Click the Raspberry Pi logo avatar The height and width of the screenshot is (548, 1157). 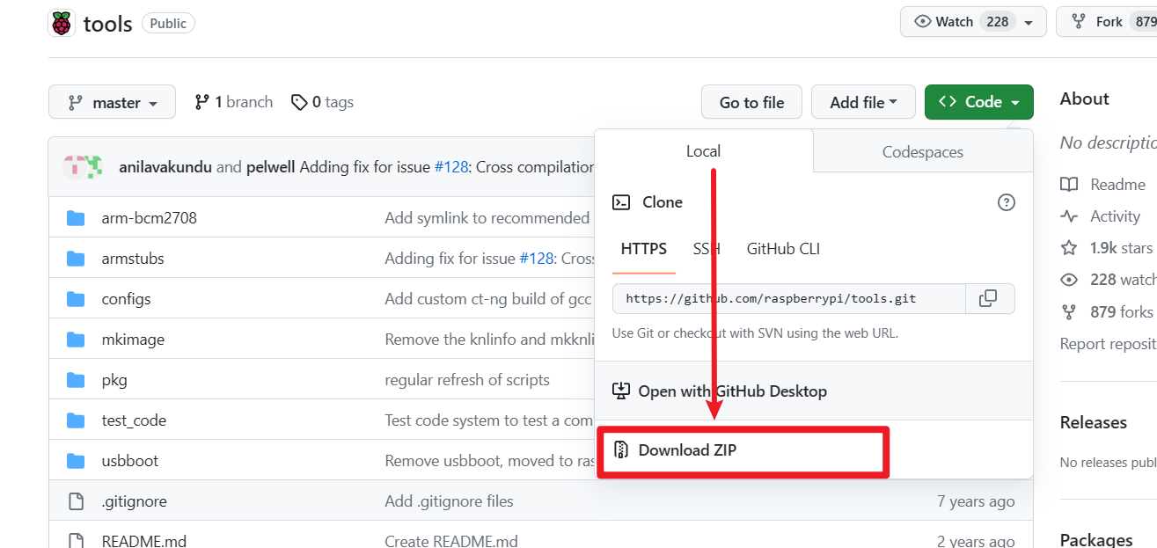62,24
